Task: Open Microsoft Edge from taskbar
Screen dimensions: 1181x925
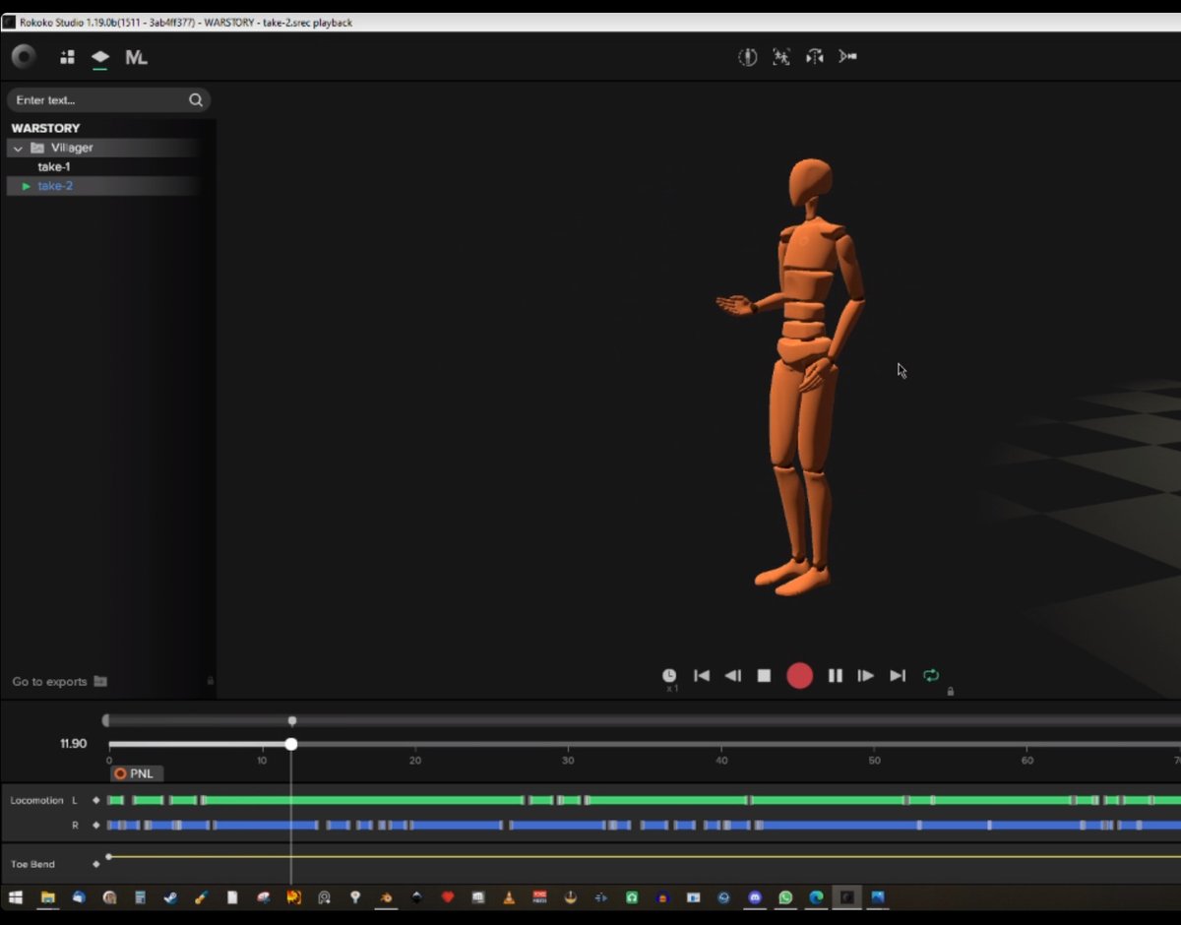Action: [816, 897]
